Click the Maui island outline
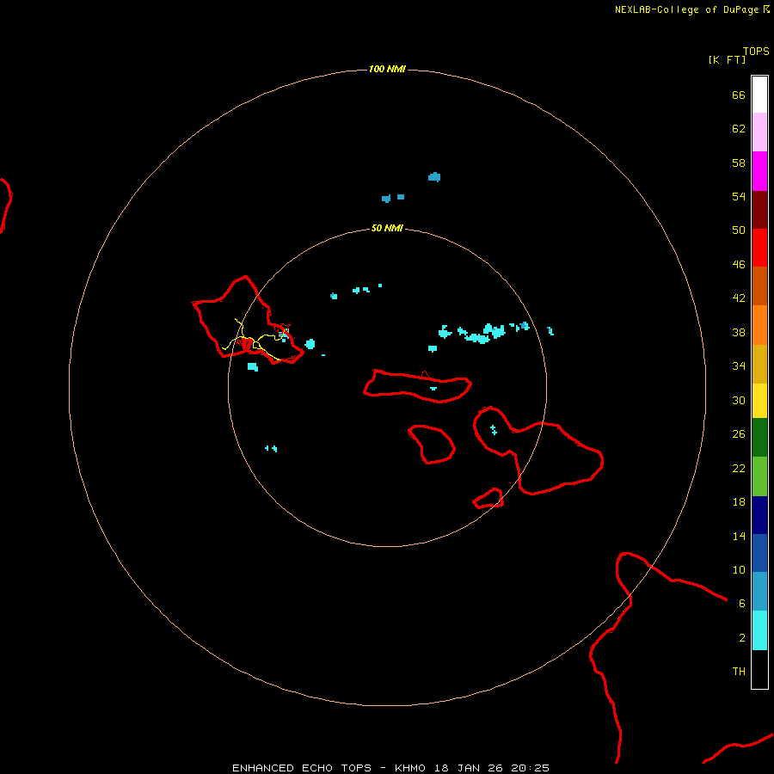The width and height of the screenshot is (774, 774). 538,451
